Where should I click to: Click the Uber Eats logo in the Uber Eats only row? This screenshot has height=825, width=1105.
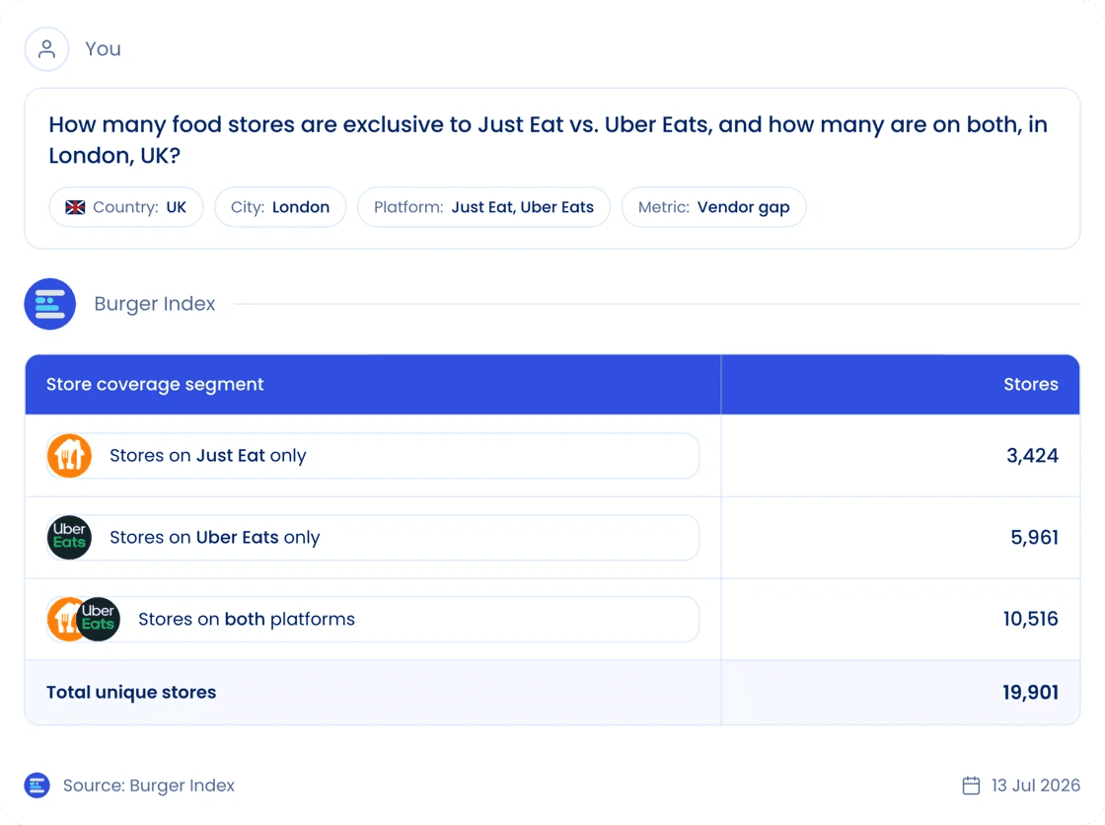69,537
